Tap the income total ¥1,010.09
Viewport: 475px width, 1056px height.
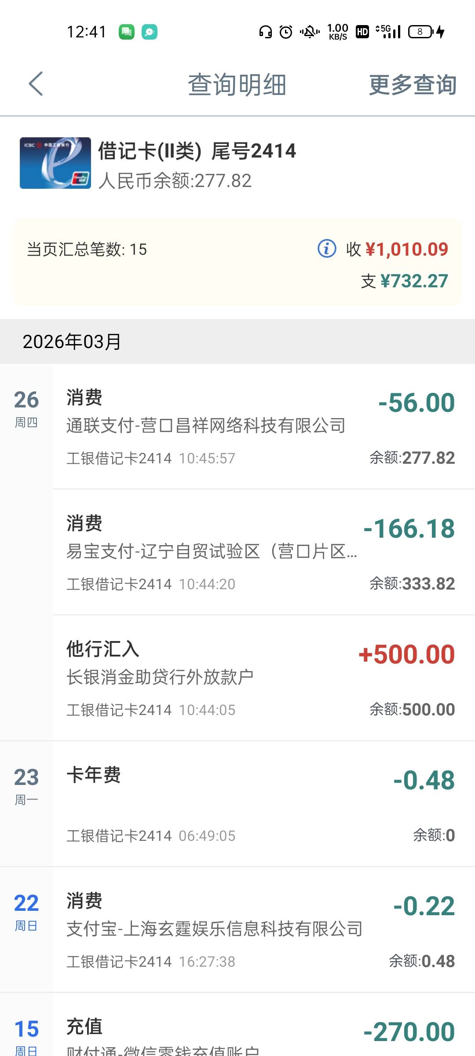coord(406,249)
